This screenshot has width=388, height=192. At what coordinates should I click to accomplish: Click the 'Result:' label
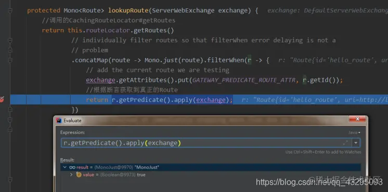pyautogui.click(x=67, y=160)
